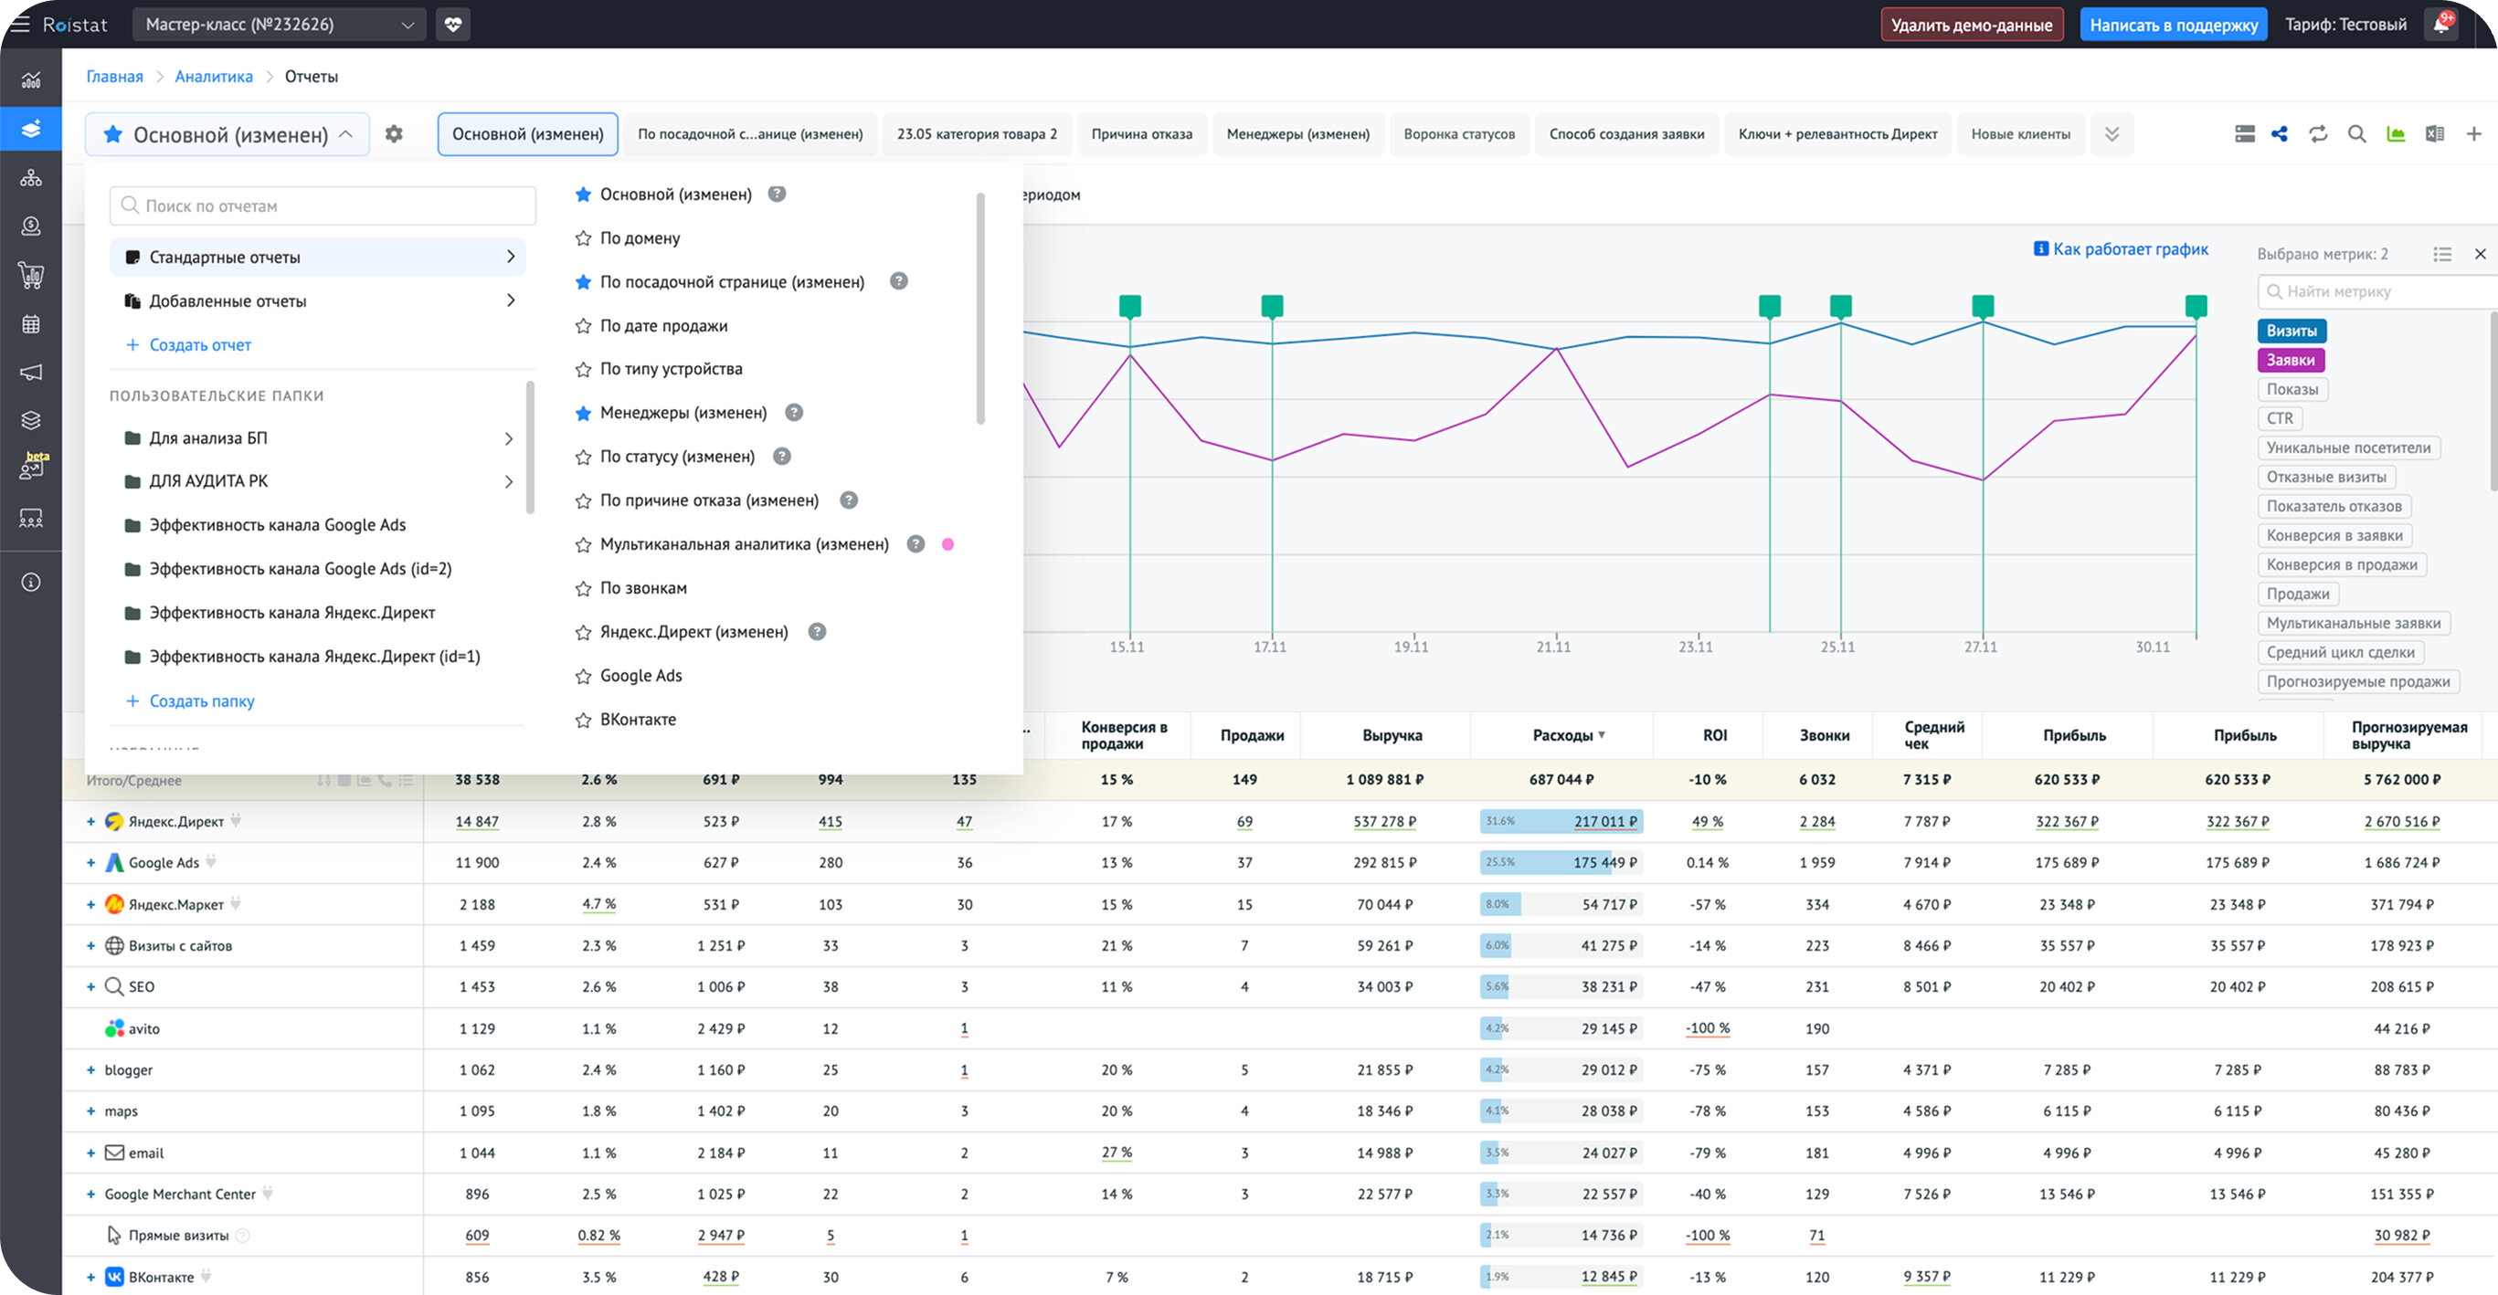Click the Заявки magenta metric chip
This screenshot has width=2498, height=1295.
point(2290,361)
